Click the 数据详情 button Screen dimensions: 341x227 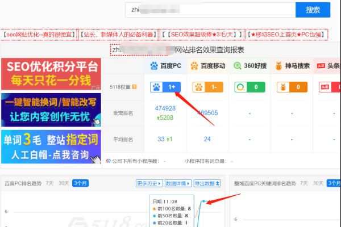[178, 183]
